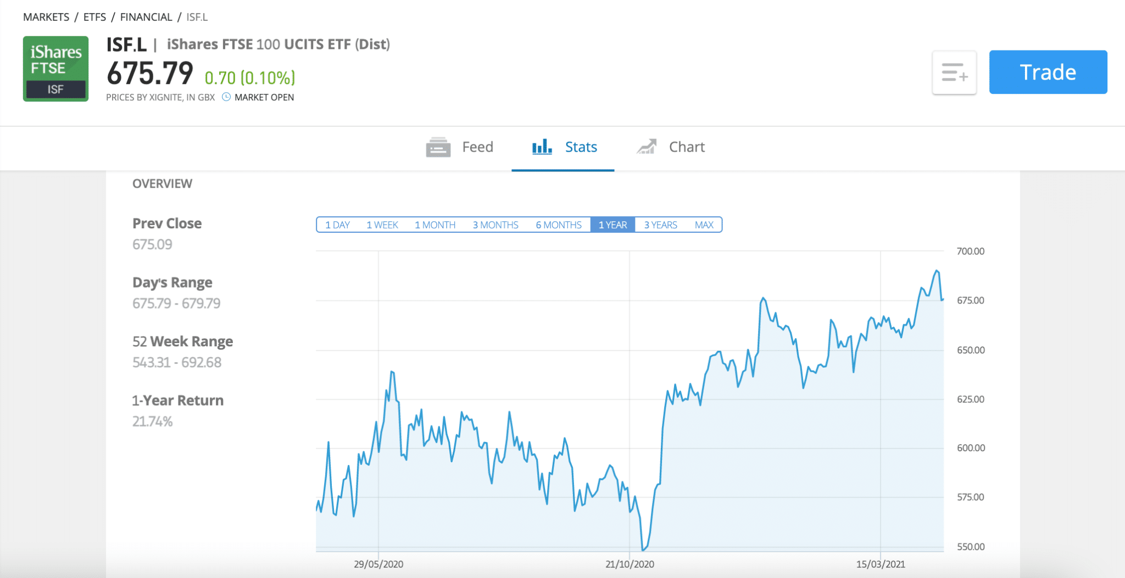
Task: Click the price line's latest point
Action: [943, 299]
